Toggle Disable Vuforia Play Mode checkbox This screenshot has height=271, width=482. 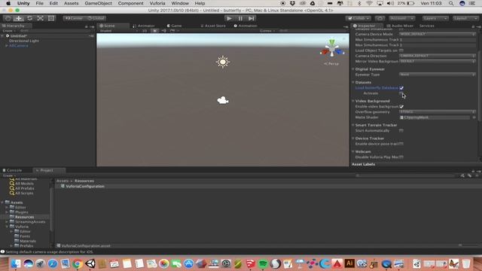tap(401, 157)
